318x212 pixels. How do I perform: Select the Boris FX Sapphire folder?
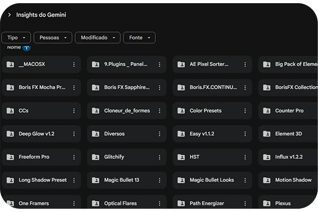pos(127,87)
